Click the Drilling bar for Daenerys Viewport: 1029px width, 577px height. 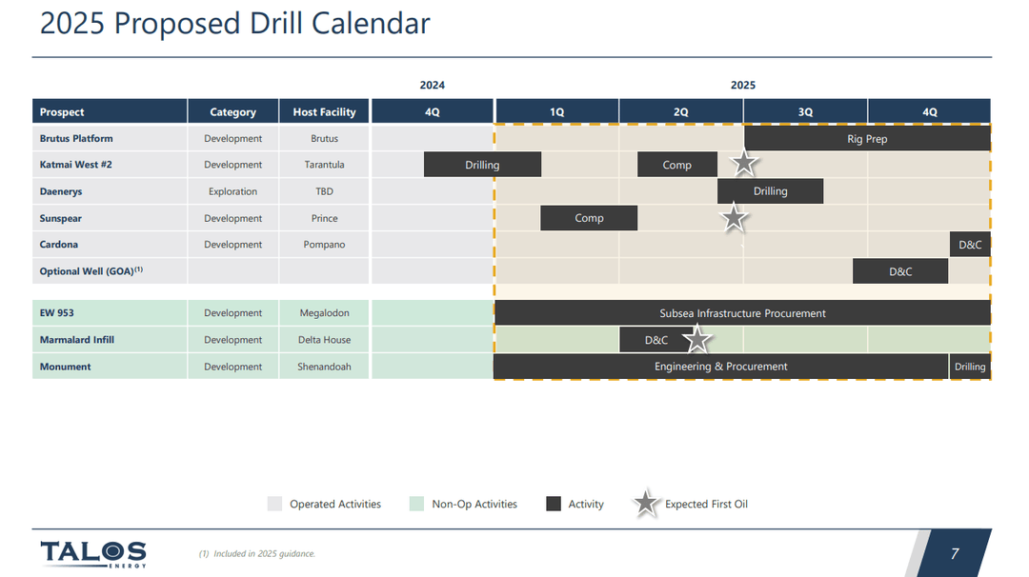770,190
